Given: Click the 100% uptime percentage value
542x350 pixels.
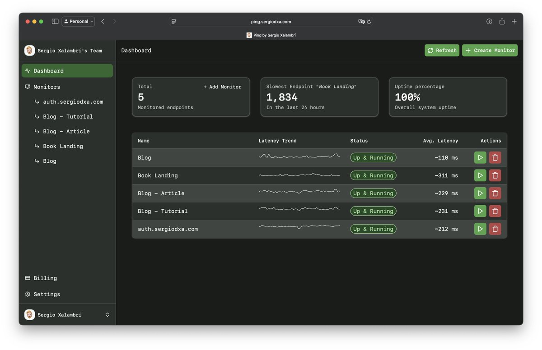Looking at the screenshot, I should point(407,97).
